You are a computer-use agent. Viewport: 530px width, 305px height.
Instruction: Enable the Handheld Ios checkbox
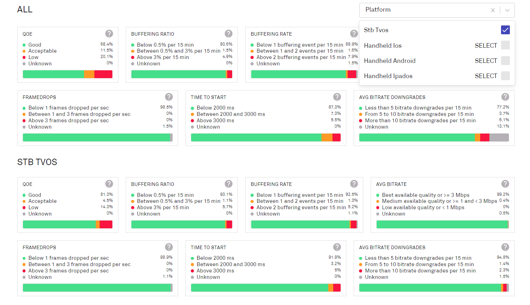click(505, 45)
